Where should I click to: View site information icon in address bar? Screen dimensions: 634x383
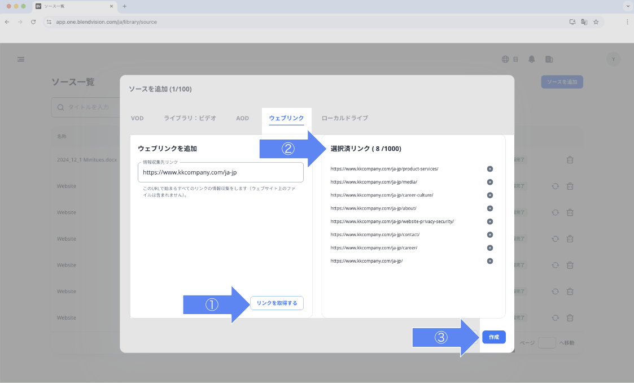[49, 22]
